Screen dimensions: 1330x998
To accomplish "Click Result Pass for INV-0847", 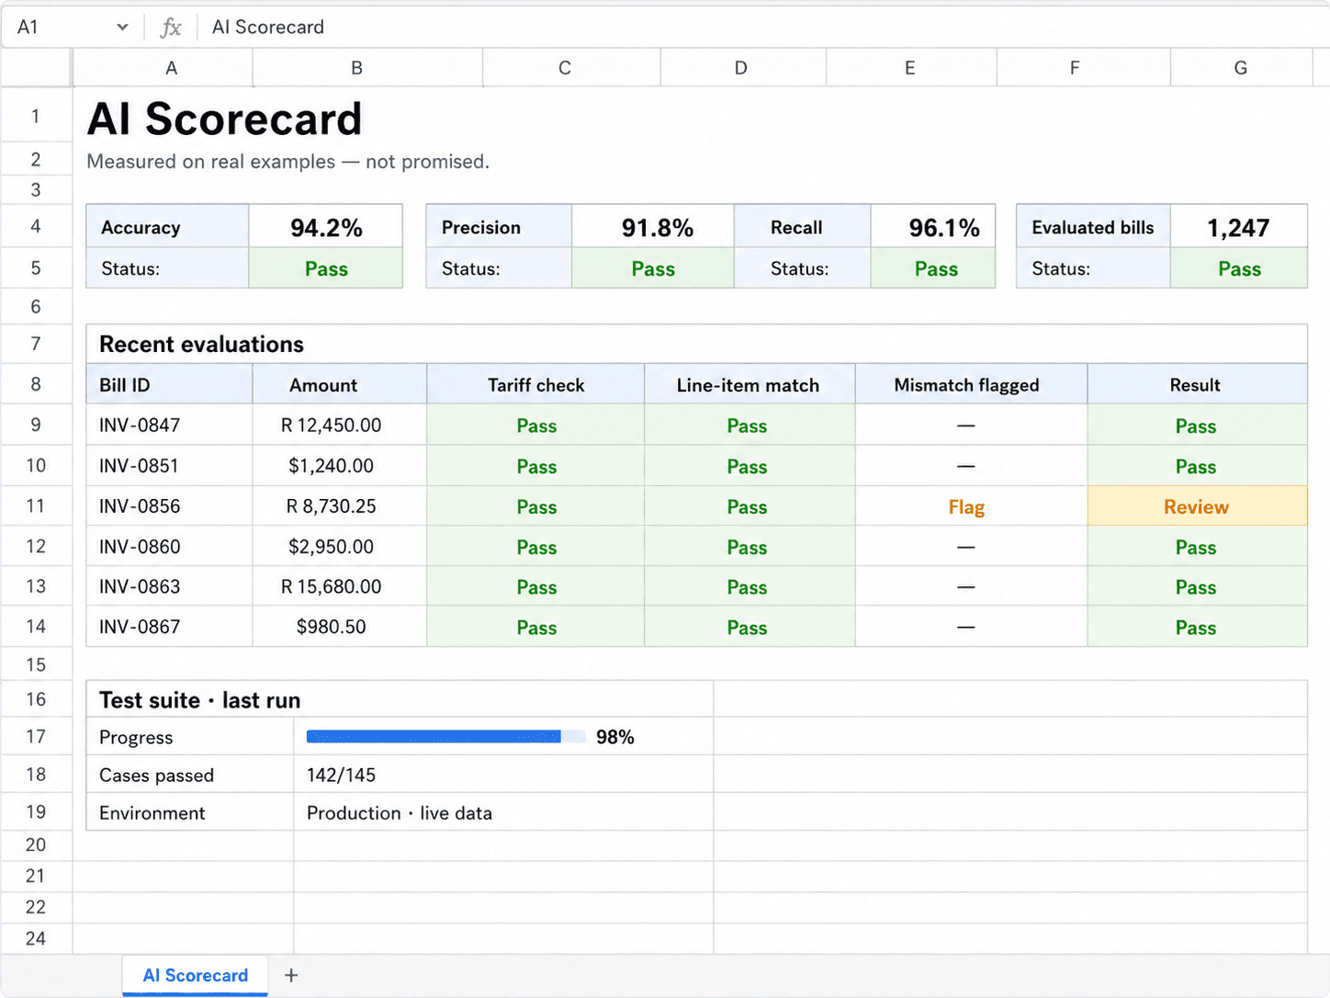I will pos(1197,425).
